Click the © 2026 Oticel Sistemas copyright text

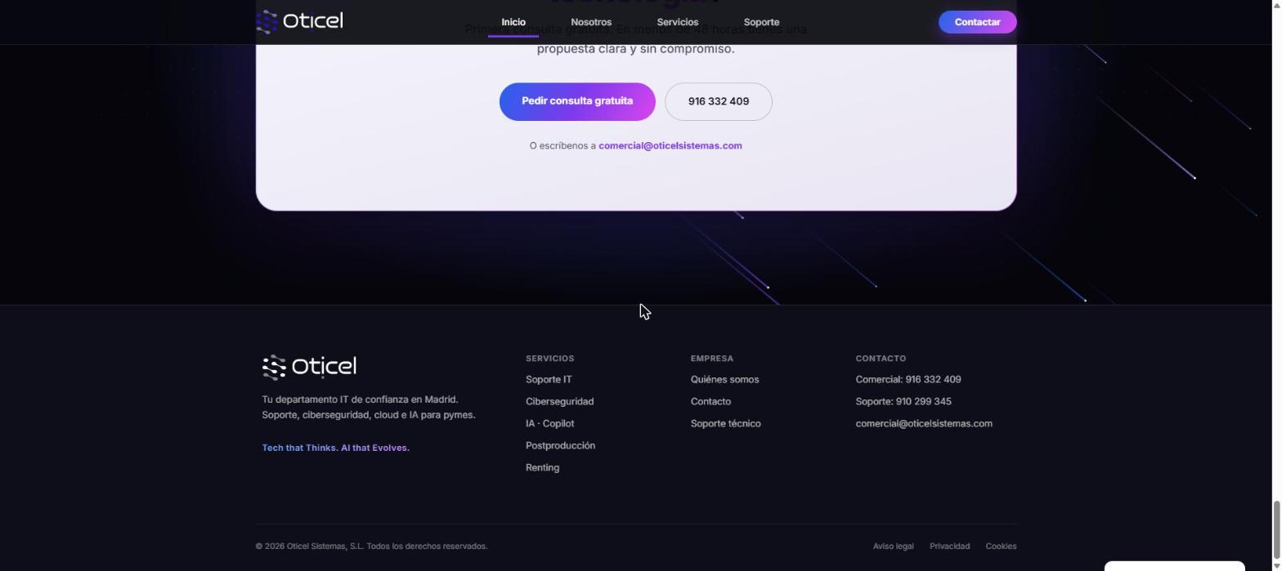coord(371,546)
